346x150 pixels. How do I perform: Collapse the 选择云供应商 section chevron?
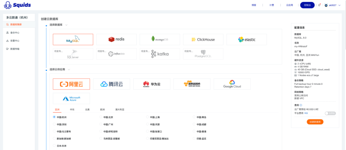coord(69,70)
